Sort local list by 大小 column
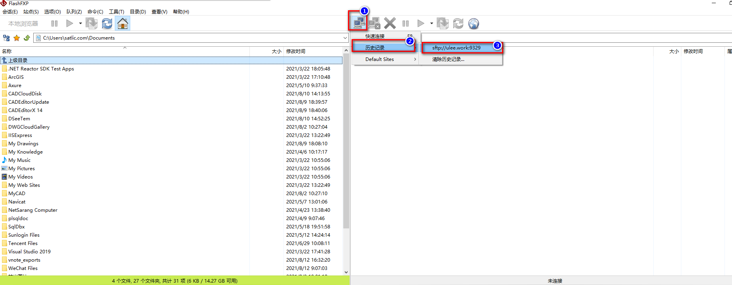Viewport: 732px width, 285px height. [x=277, y=51]
